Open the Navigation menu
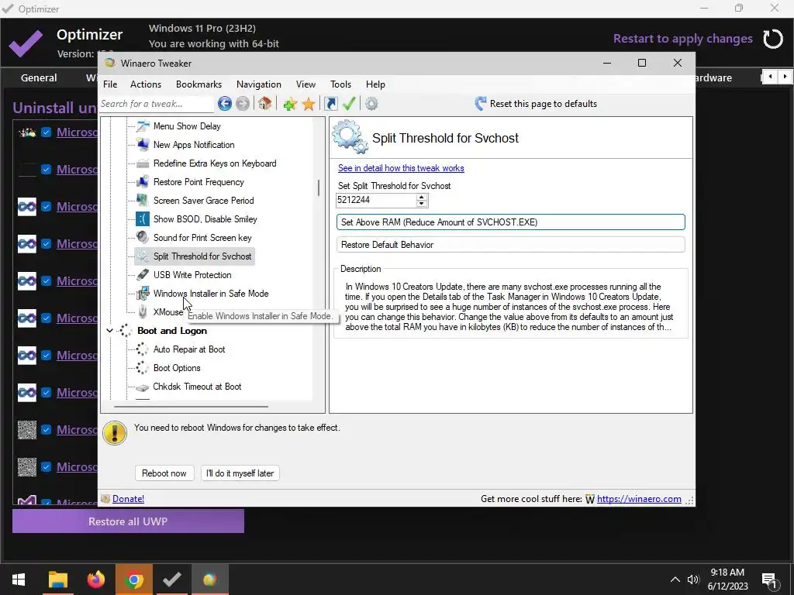This screenshot has width=794, height=595. [x=259, y=84]
